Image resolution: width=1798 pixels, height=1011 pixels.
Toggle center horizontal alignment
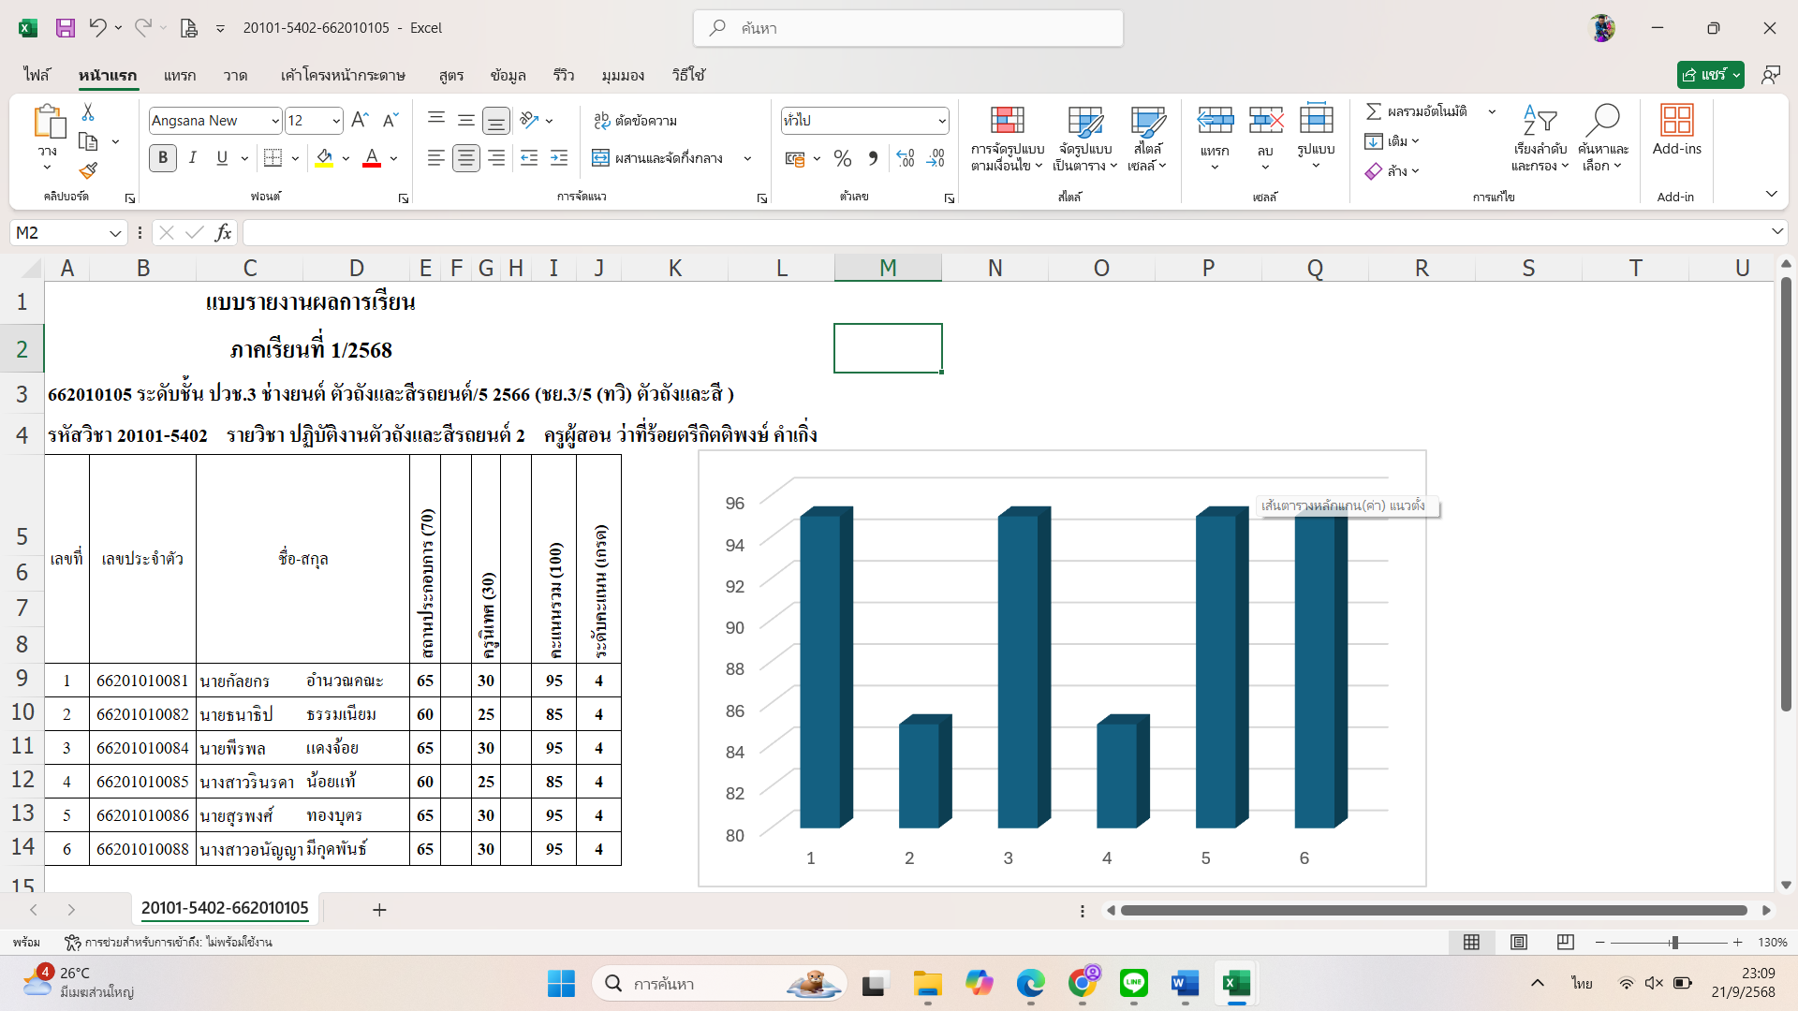465,158
